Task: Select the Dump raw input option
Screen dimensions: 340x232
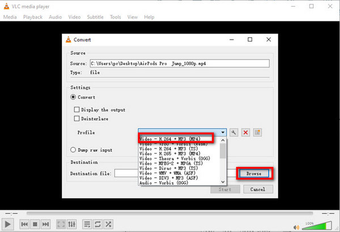Action: 73,150
